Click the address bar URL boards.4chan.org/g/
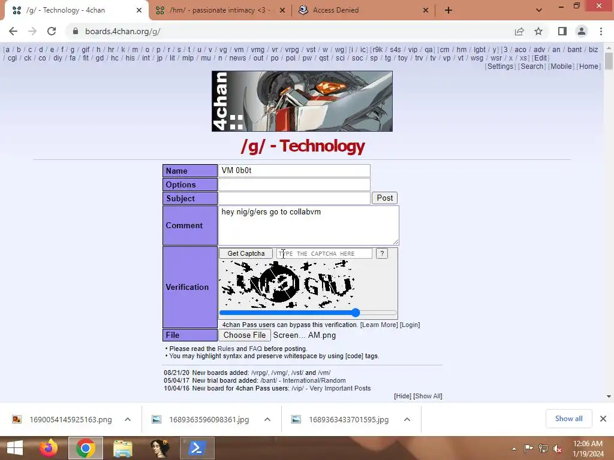Image resolution: width=614 pixels, height=460 pixels. (122, 31)
